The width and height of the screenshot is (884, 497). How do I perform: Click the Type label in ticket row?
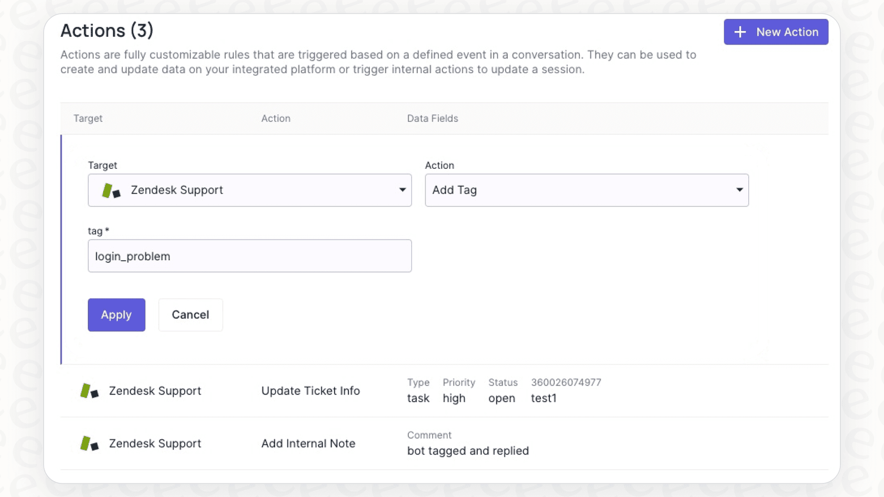(418, 382)
